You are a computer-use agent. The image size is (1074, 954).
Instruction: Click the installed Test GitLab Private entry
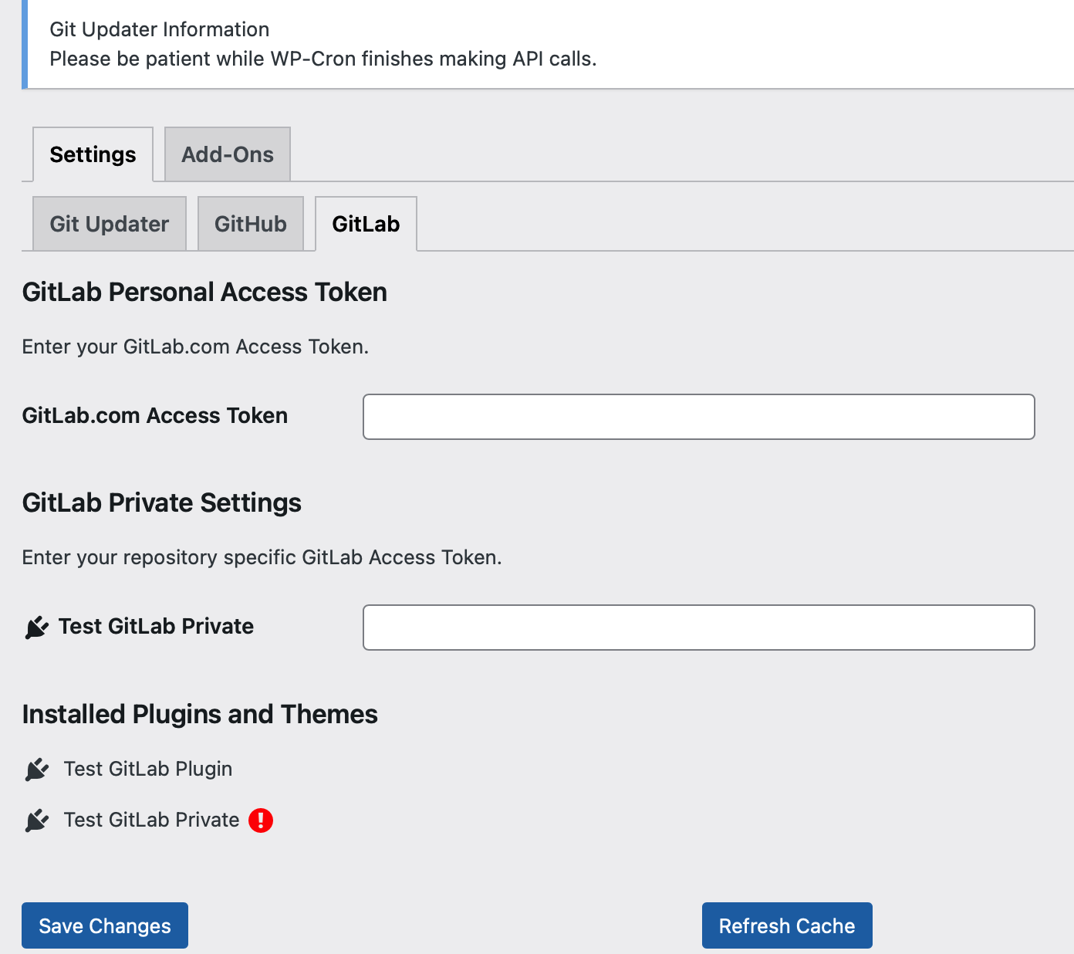(x=152, y=820)
